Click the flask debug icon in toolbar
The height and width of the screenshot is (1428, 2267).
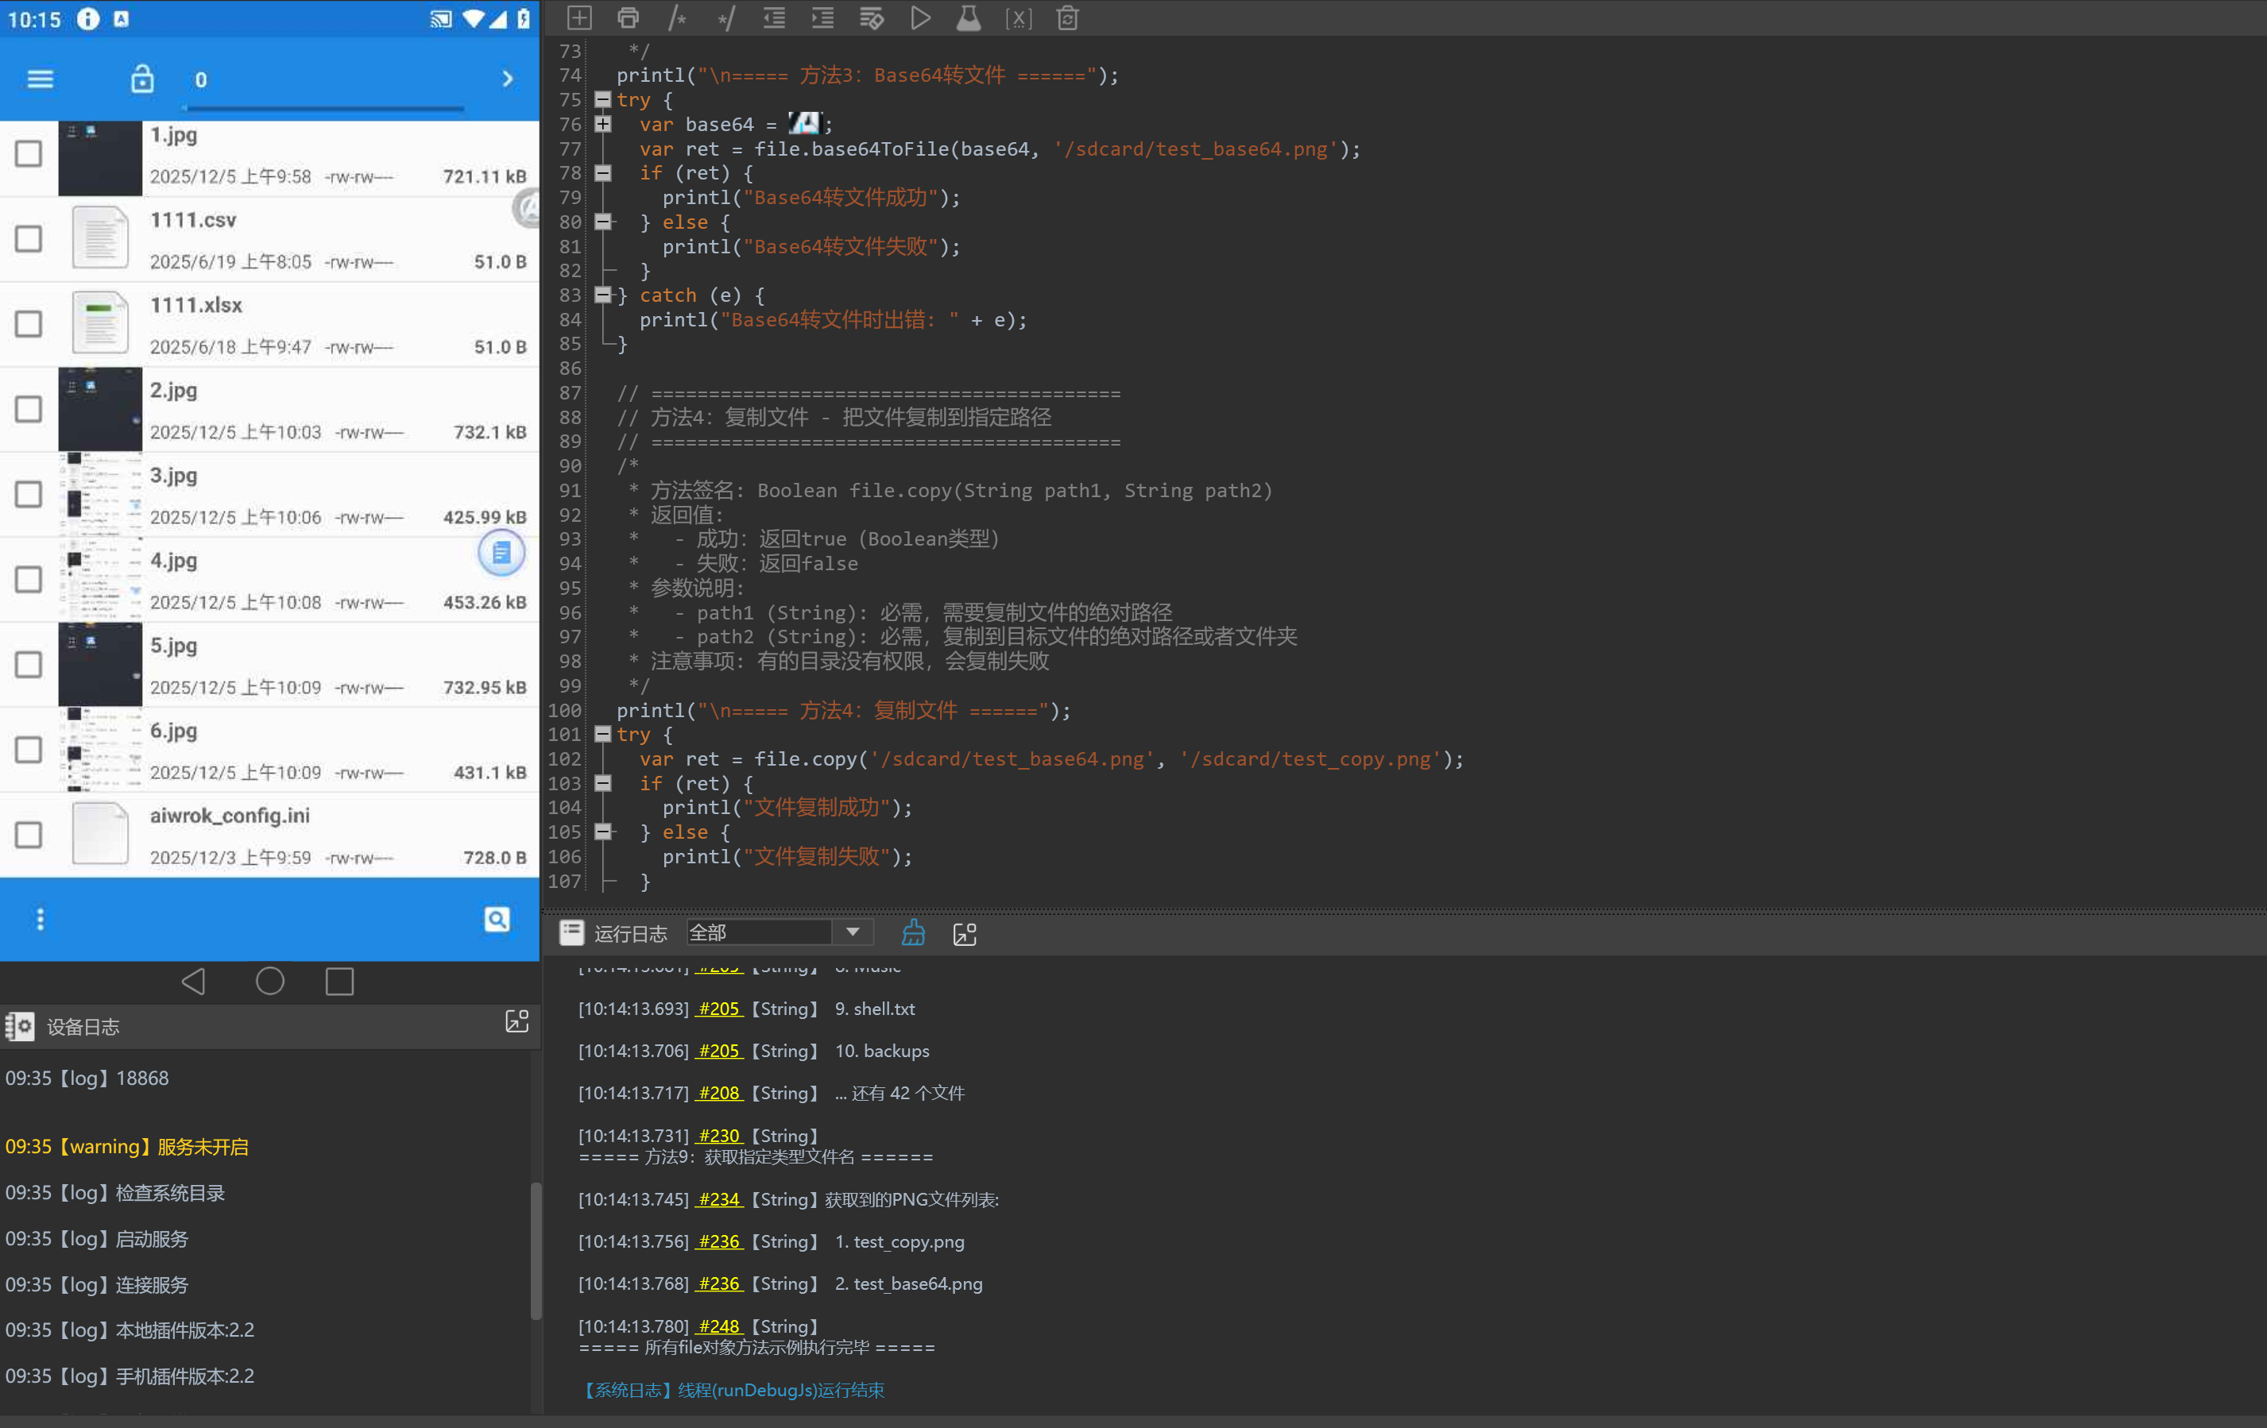[969, 18]
